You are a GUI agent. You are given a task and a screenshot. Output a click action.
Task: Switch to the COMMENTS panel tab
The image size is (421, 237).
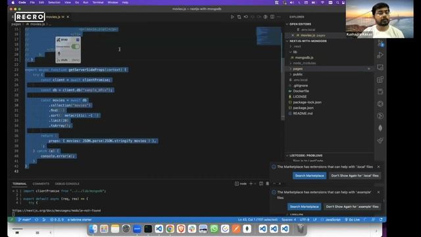tap(41, 184)
